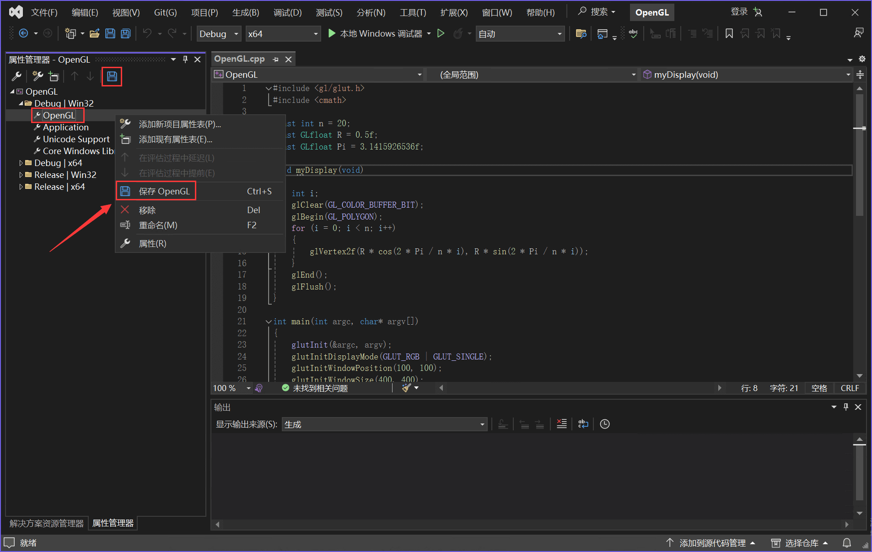This screenshot has width=872, height=552.
Task: Toggle word wrap in output panel
Action: pos(583,424)
